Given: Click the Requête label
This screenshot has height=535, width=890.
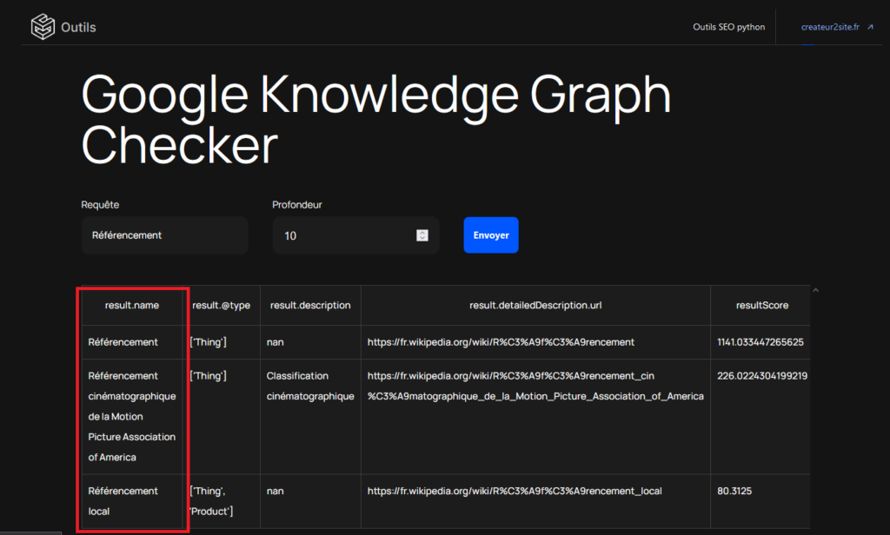Looking at the screenshot, I should (x=100, y=205).
